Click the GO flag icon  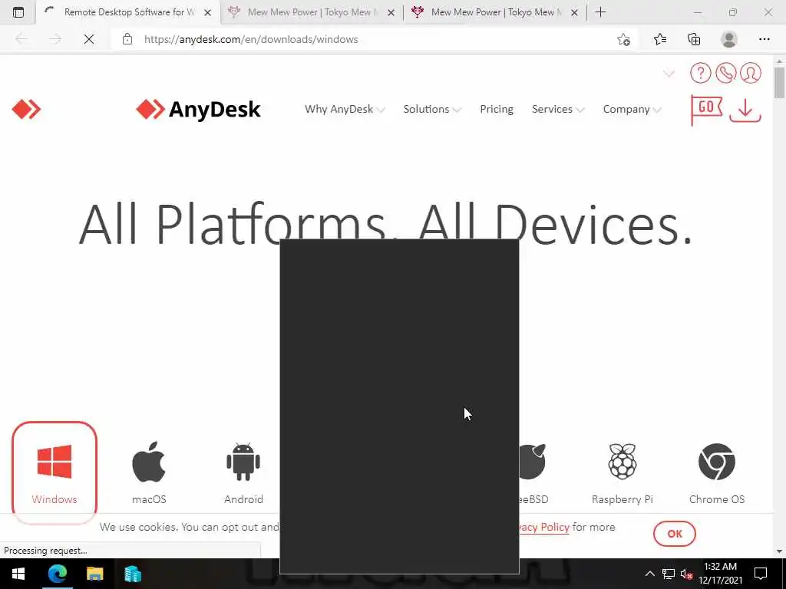tap(706, 109)
